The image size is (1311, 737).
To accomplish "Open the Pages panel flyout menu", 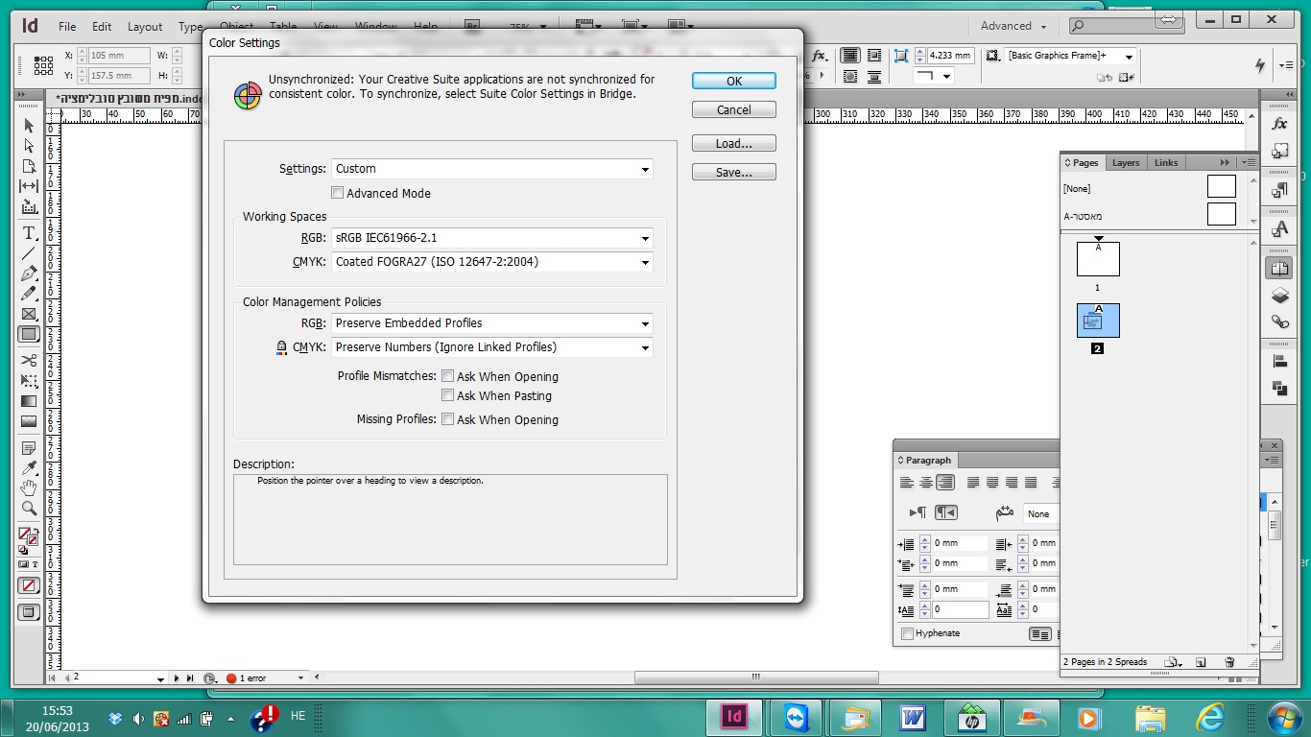I will pyautogui.click(x=1247, y=163).
